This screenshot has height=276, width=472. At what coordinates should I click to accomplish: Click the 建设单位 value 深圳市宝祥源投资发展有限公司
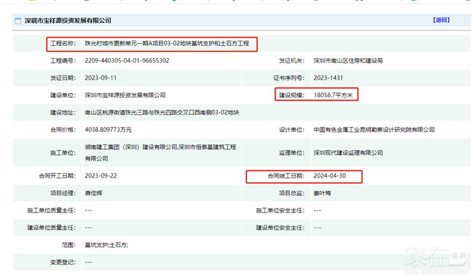click(125, 95)
